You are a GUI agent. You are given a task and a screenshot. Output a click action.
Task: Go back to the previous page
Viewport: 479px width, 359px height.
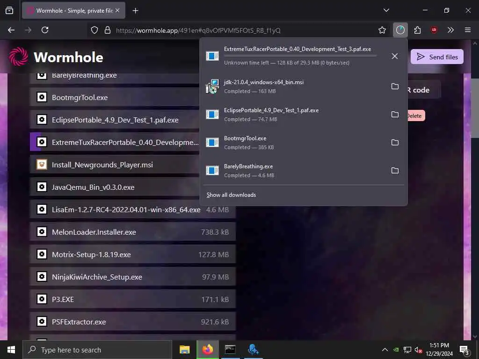11,30
